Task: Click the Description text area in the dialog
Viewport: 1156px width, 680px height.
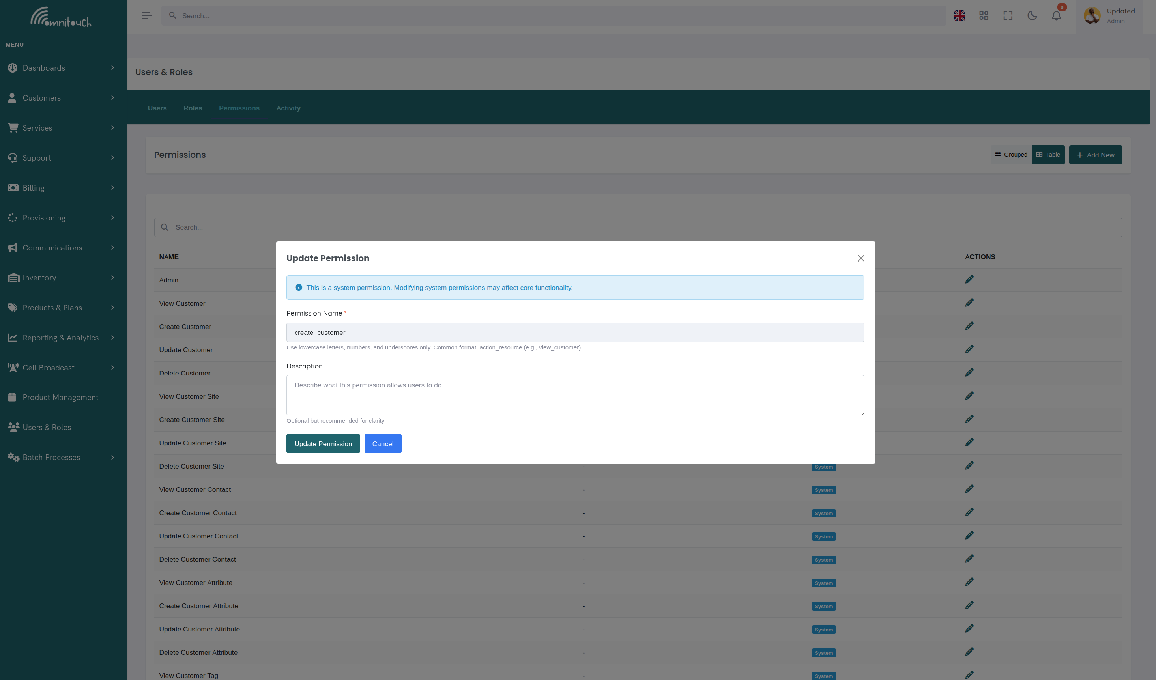Action: (x=575, y=395)
